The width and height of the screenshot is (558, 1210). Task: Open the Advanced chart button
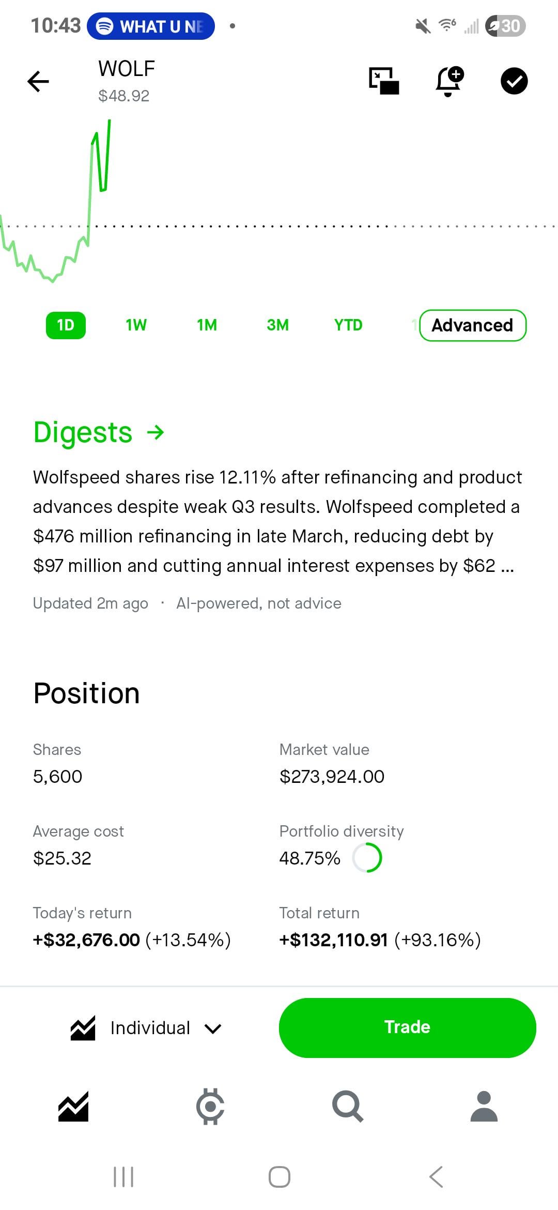pos(473,325)
